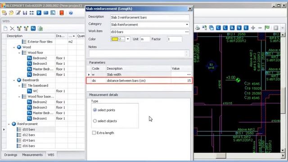Collapse the Wood floor baseboard node
The image size is (288, 162).
[x=19, y=97]
